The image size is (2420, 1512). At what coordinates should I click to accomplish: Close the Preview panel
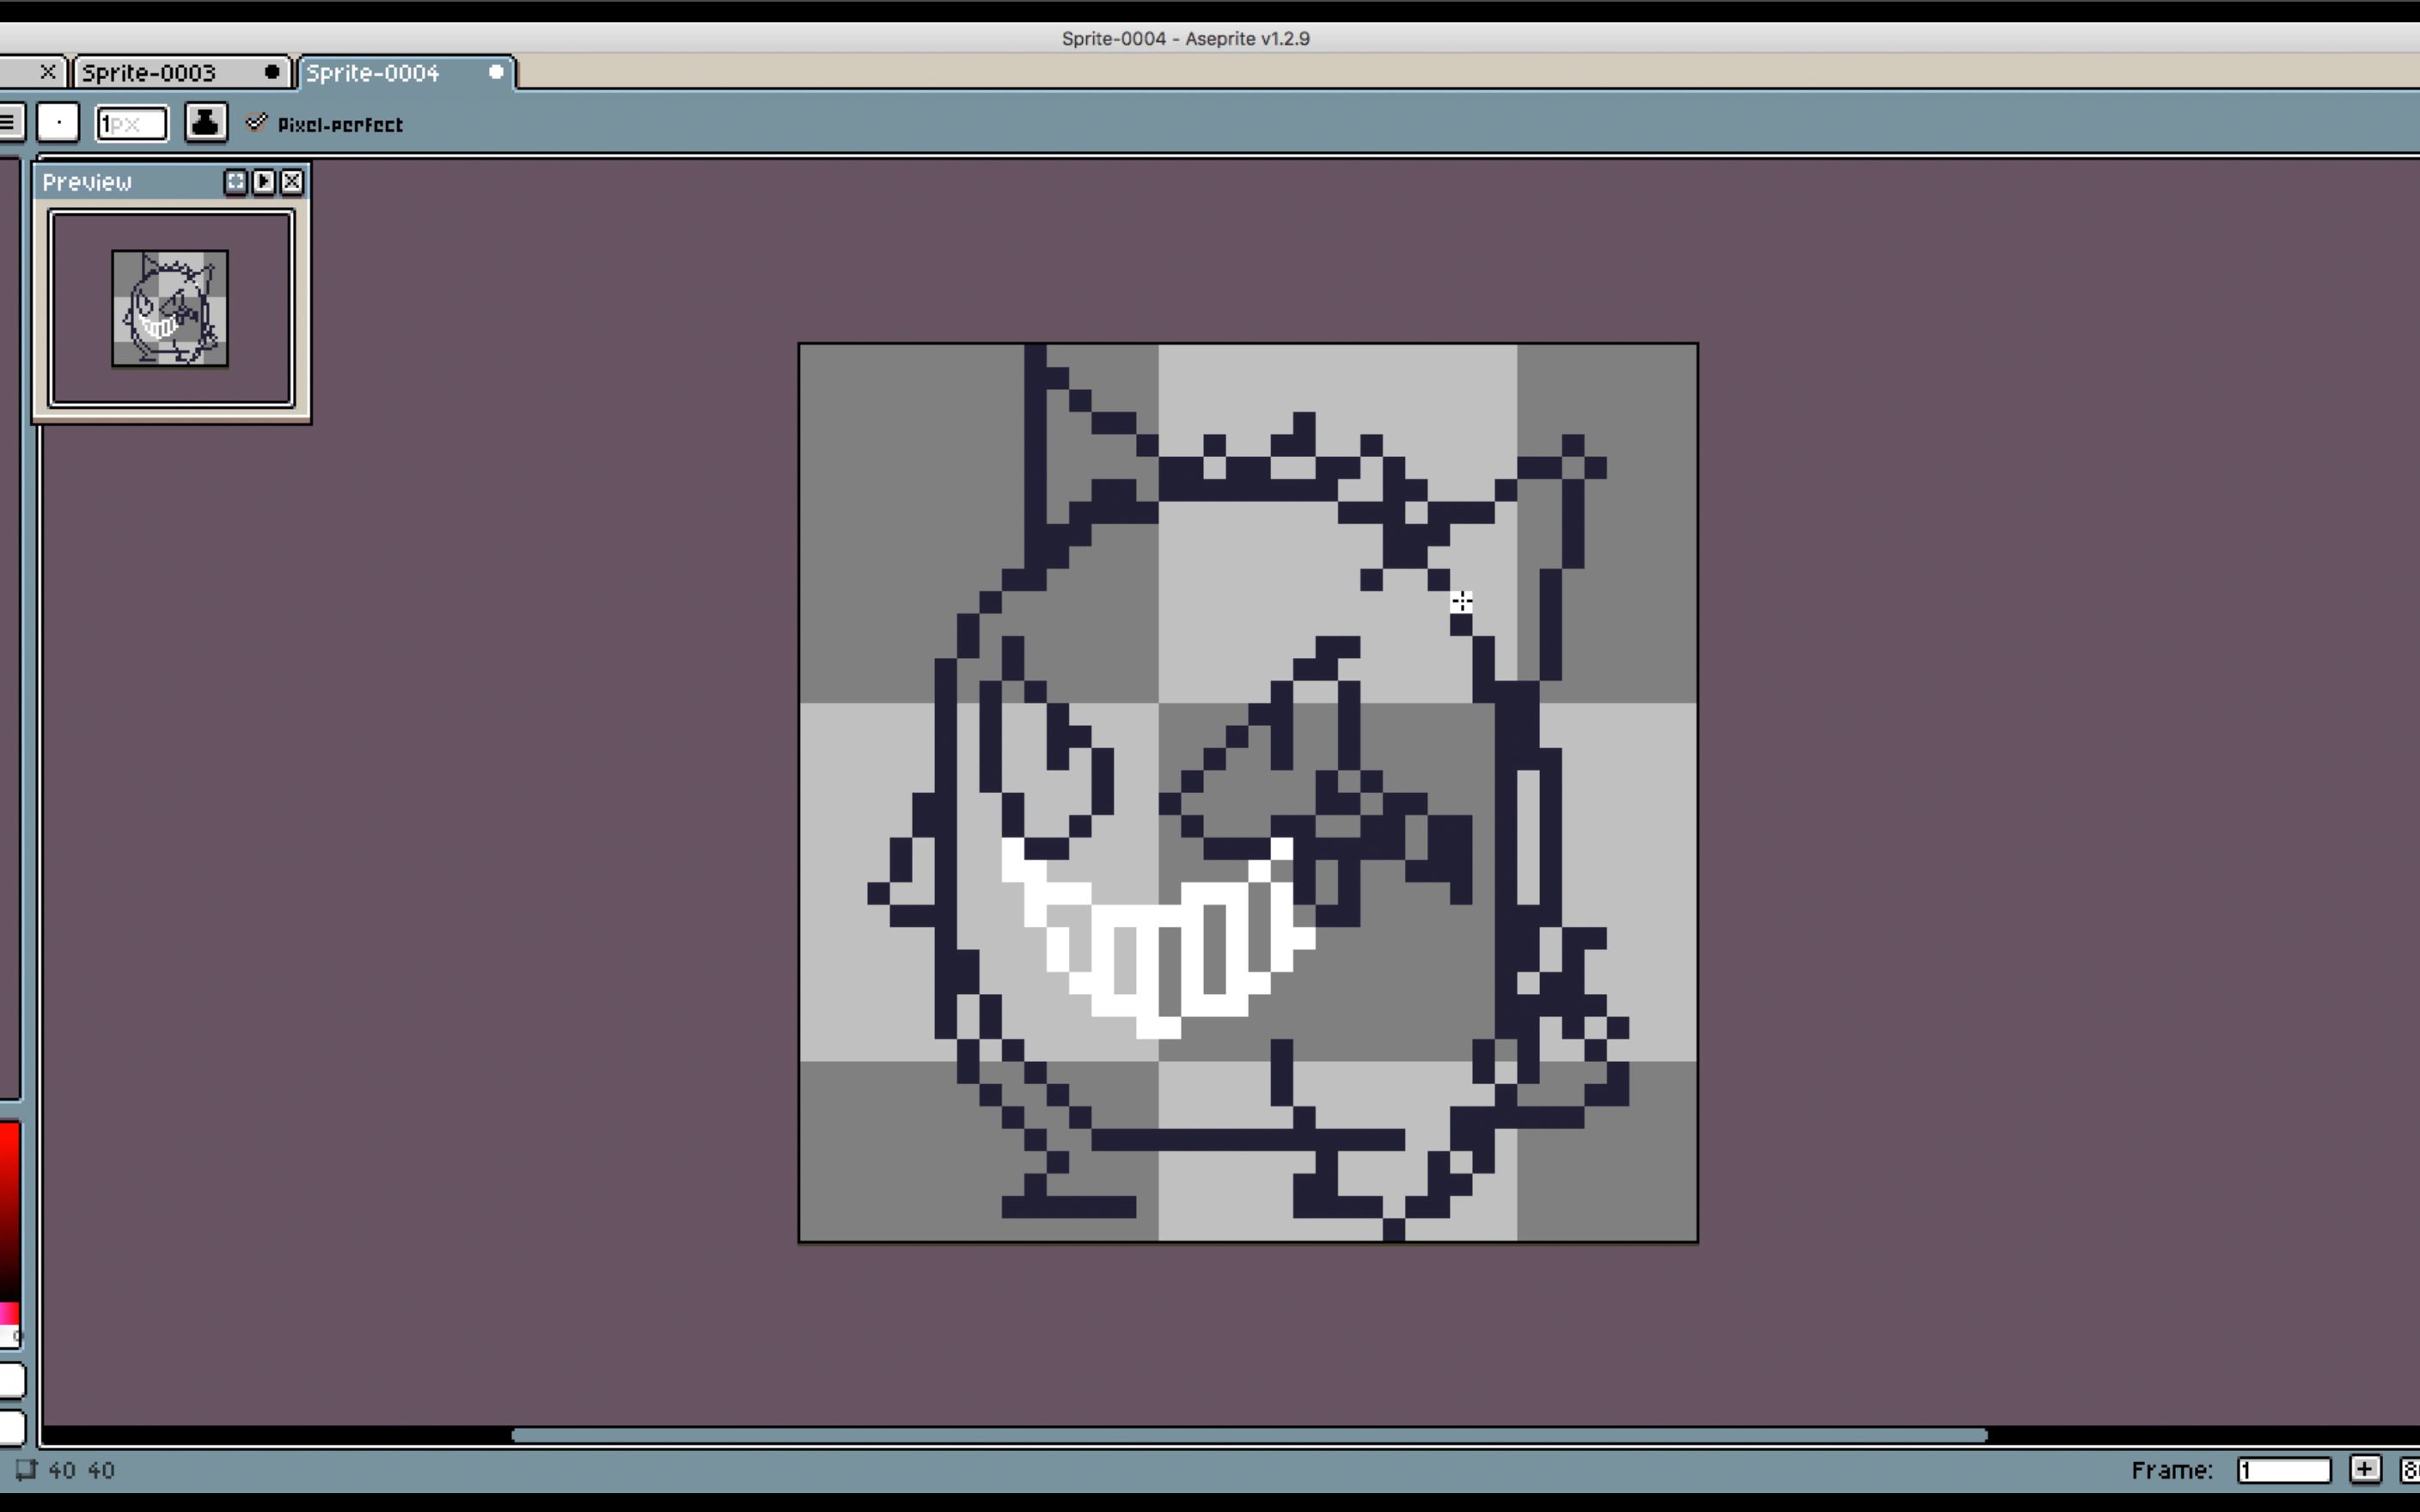click(x=292, y=181)
